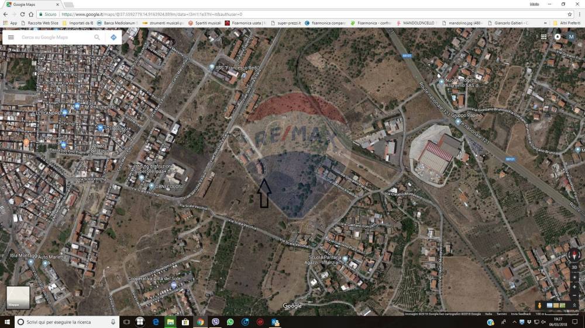Click the search magnifier icon in Maps
This screenshot has height=328, width=585.
click(97, 37)
